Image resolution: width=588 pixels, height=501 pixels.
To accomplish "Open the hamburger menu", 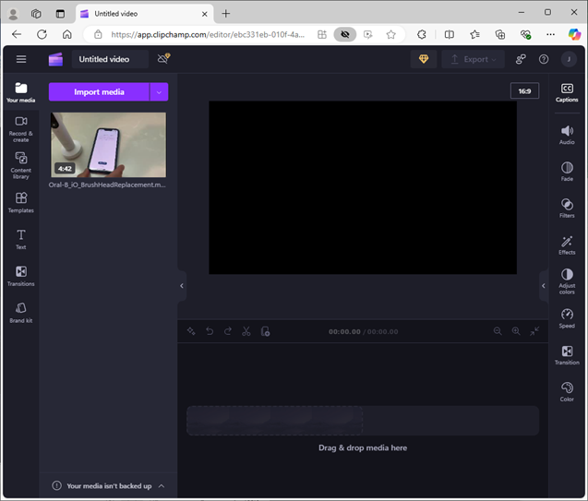I will click(21, 59).
